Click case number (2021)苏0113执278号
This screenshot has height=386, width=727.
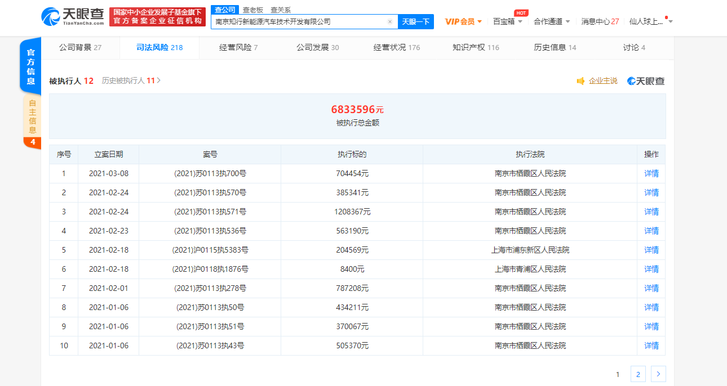click(x=210, y=289)
